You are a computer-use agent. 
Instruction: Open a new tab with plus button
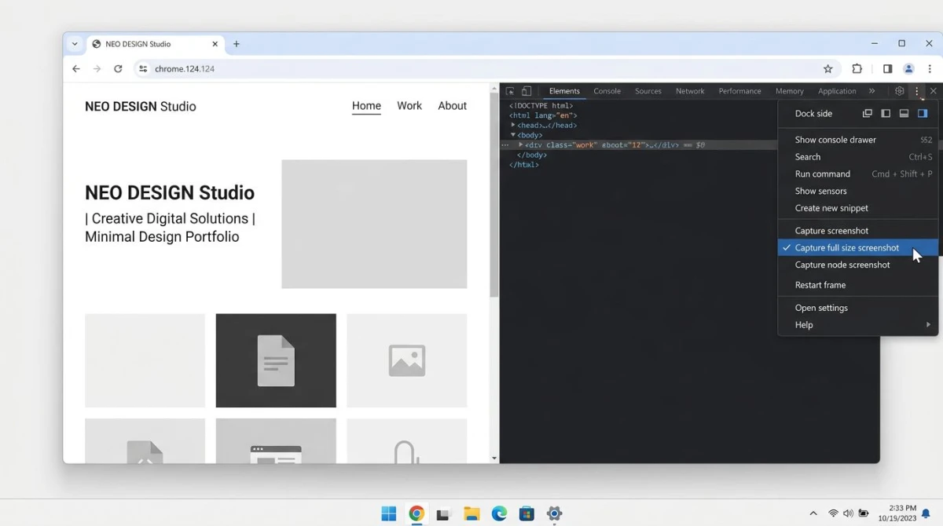coord(237,44)
